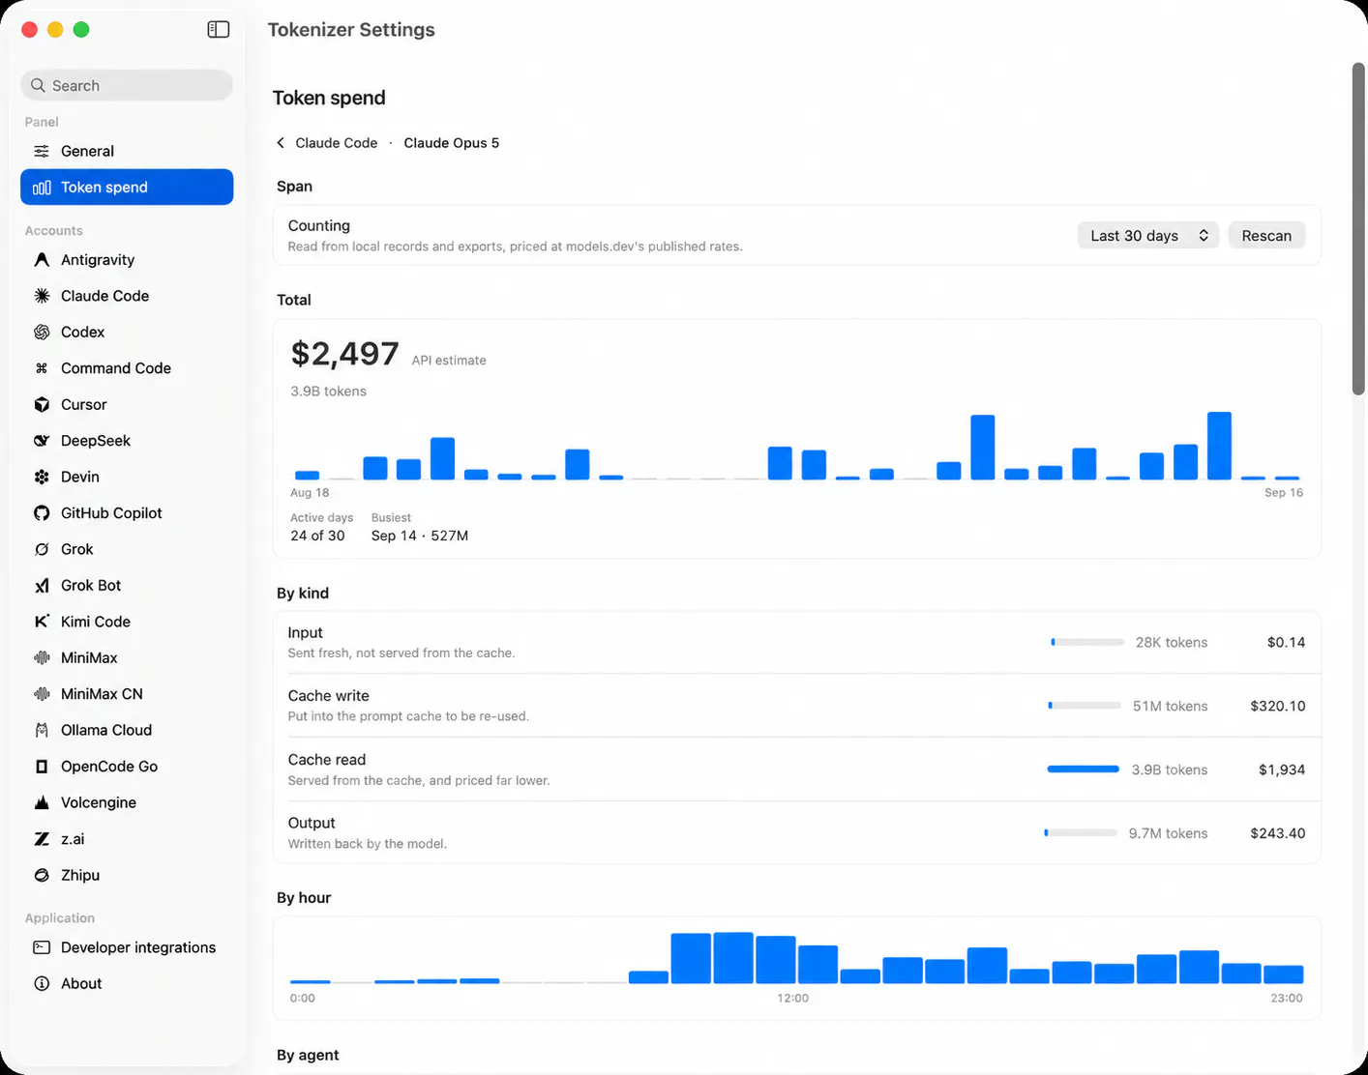Image resolution: width=1368 pixels, height=1075 pixels.
Task: Click the 51M tokens count
Action: coord(1171,706)
